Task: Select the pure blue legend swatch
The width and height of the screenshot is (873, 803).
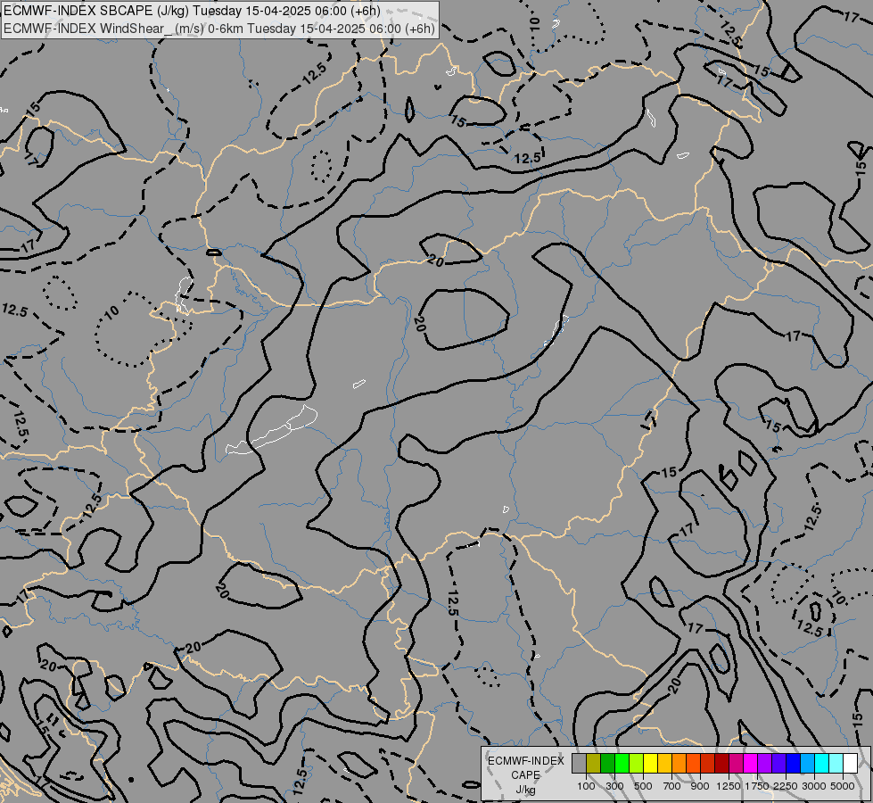Action: [794, 763]
